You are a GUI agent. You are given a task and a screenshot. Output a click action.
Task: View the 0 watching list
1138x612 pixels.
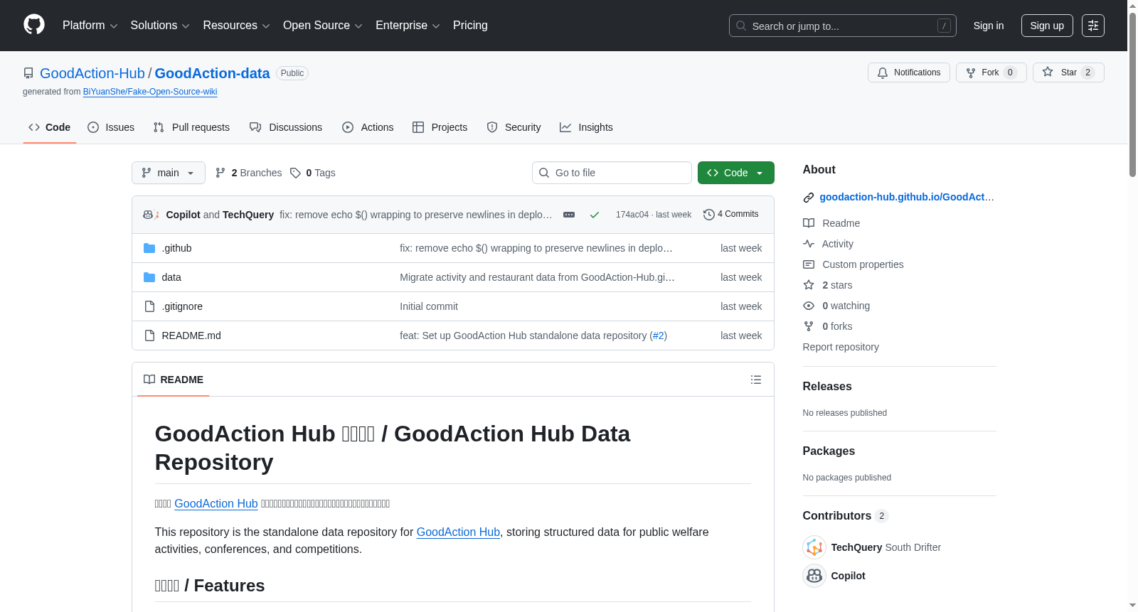[836, 306]
